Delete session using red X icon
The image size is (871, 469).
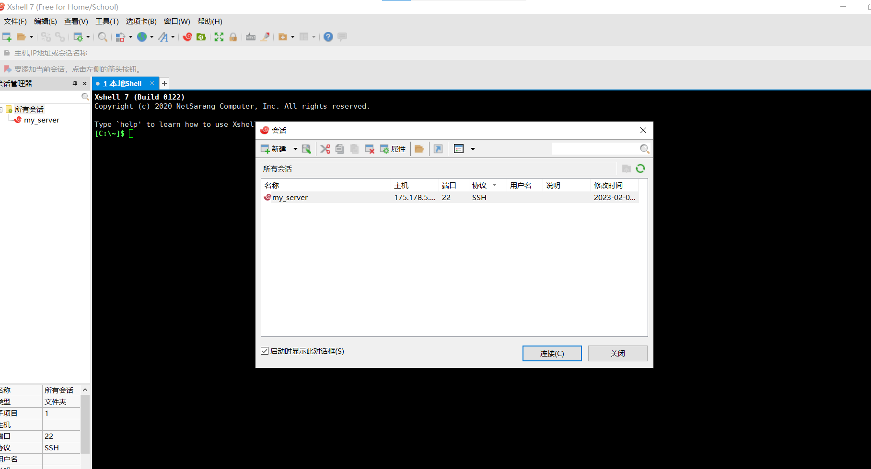[370, 149]
